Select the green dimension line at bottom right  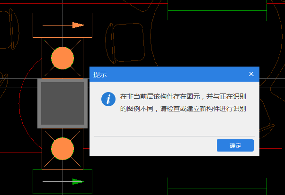click(x=217, y=188)
